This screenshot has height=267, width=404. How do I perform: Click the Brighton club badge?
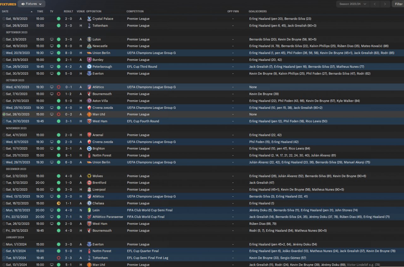coord(89,148)
